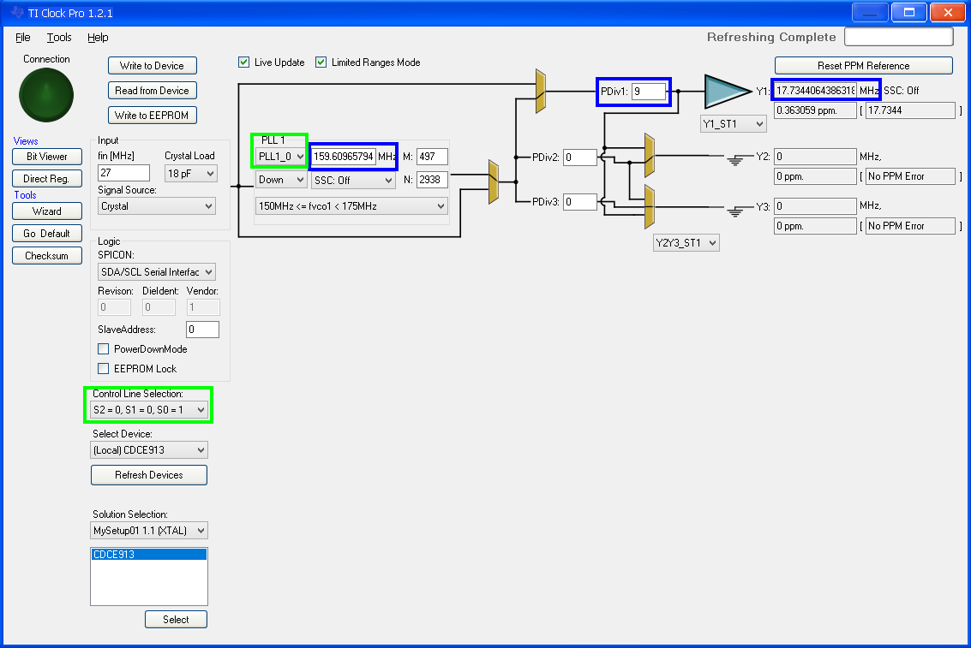Click Read from Device button
The image size is (971, 648).
tap(153, 90)
